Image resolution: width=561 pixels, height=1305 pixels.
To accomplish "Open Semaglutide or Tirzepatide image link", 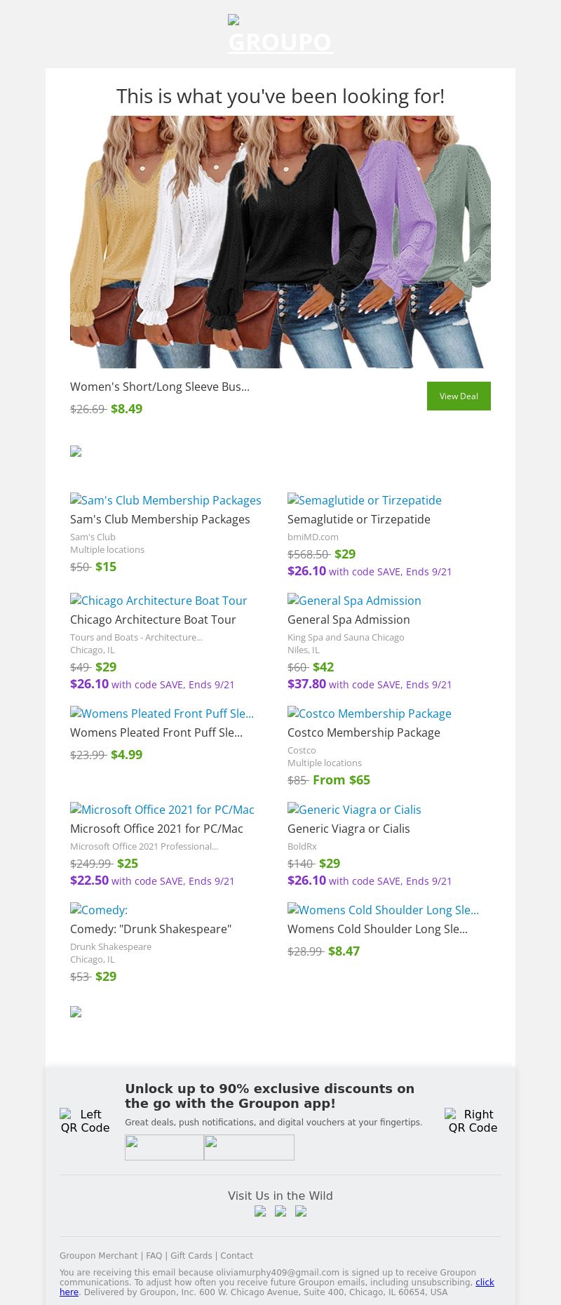I will click(x=365, y=500).
